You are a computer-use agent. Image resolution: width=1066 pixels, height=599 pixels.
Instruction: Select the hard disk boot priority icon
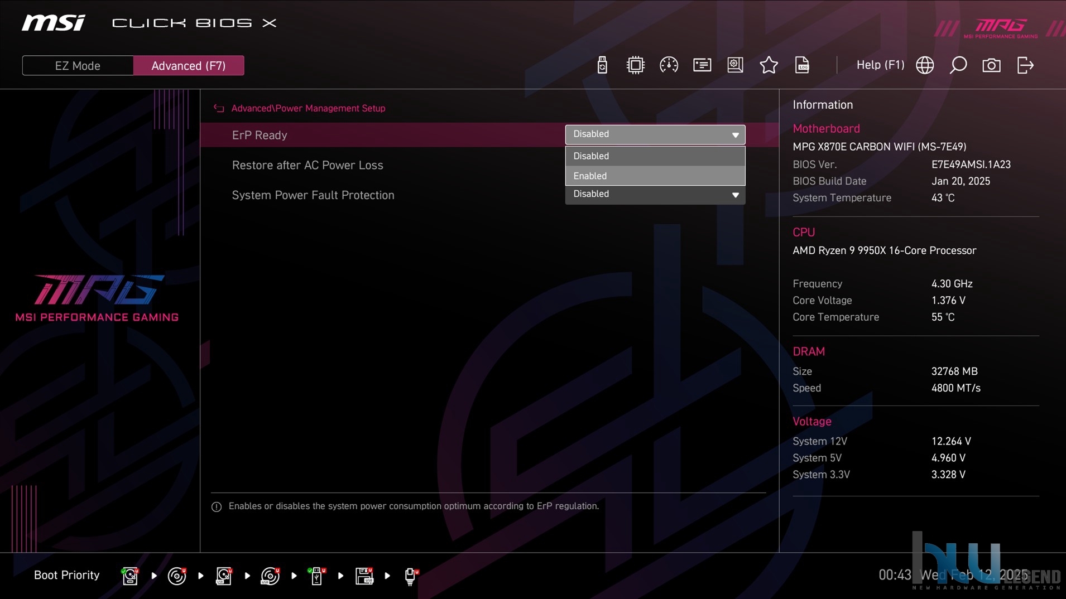[130, 576]
